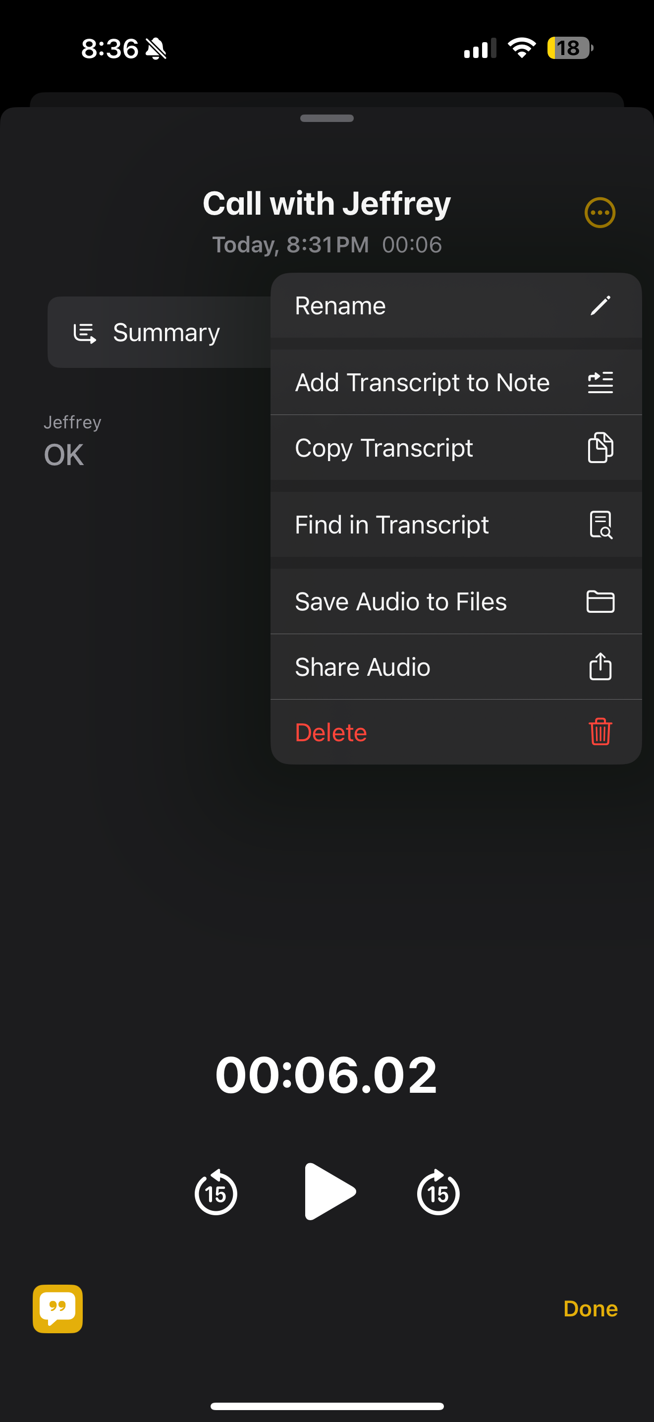Tap the battery level indicator

pyautogui.click(x=570, y=48)
